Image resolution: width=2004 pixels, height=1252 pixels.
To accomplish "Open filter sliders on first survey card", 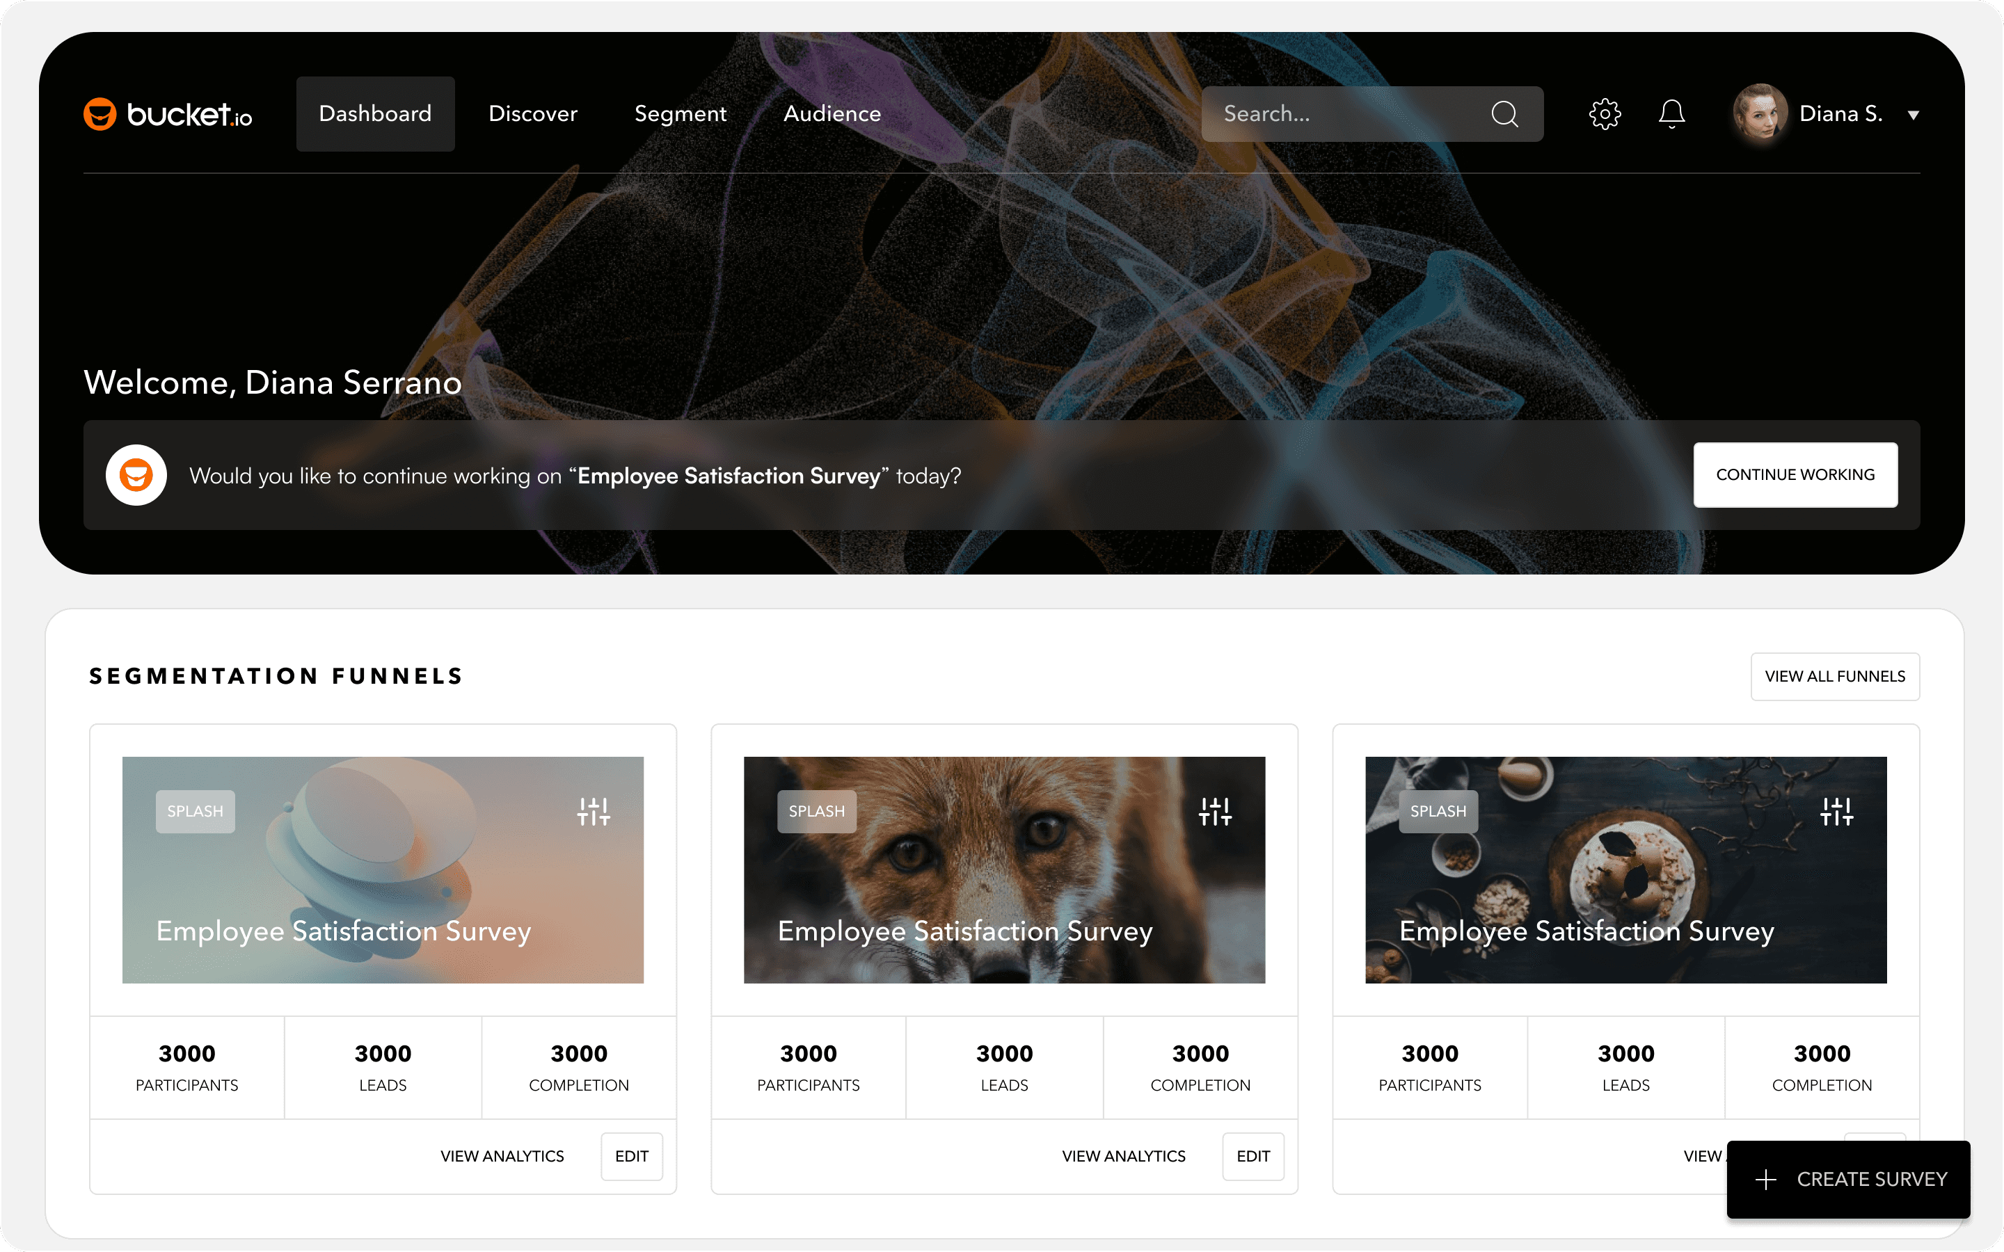I will pos(593,812).
